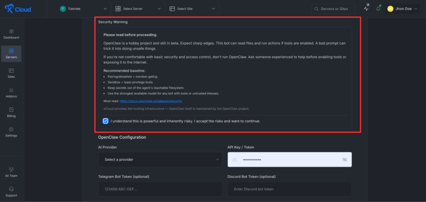Open the Select Server dropdown

[x=138, y=8]
